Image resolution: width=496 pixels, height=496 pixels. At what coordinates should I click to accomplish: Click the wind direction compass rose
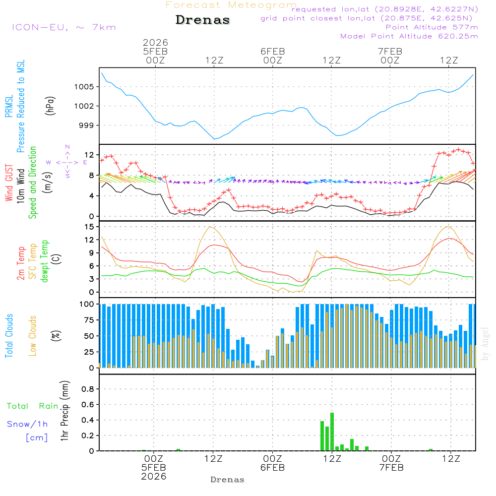tap(67, 162)
